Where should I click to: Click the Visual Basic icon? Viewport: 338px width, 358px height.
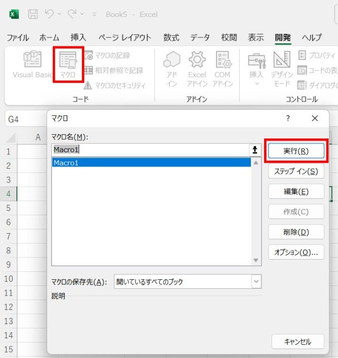coord(32,59)
